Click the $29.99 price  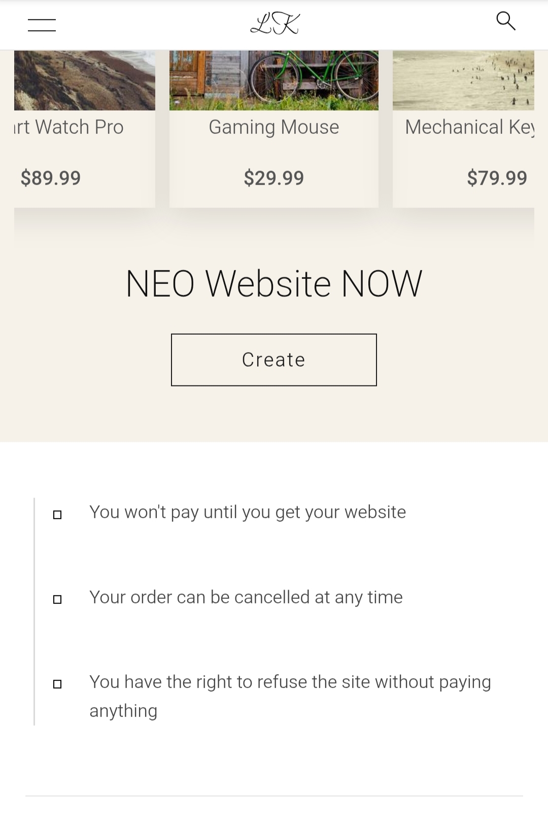pyautogui.click(x=274, y=178)
